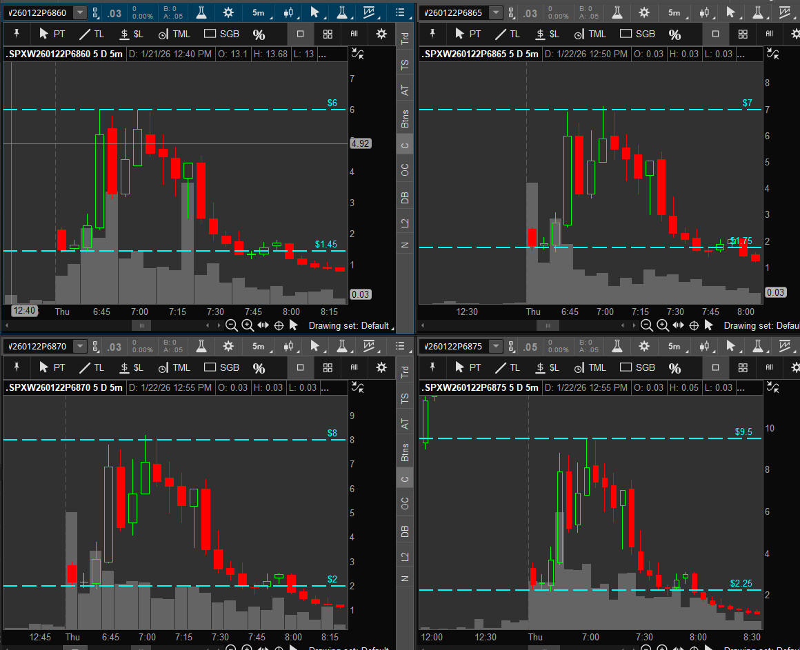Open the Drawing set: Default menu under the P6860 chart
This screenshot has width=800, height=650.
click(349, 325)
